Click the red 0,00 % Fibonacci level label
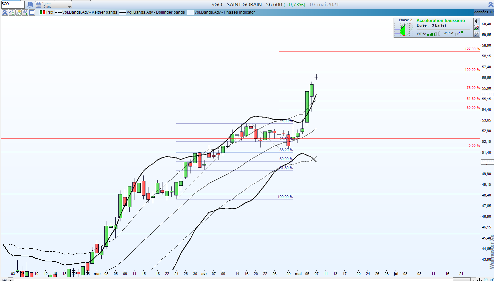Image resolution: width=494 pixels, height=281 pixels. [x=474, y=145]
